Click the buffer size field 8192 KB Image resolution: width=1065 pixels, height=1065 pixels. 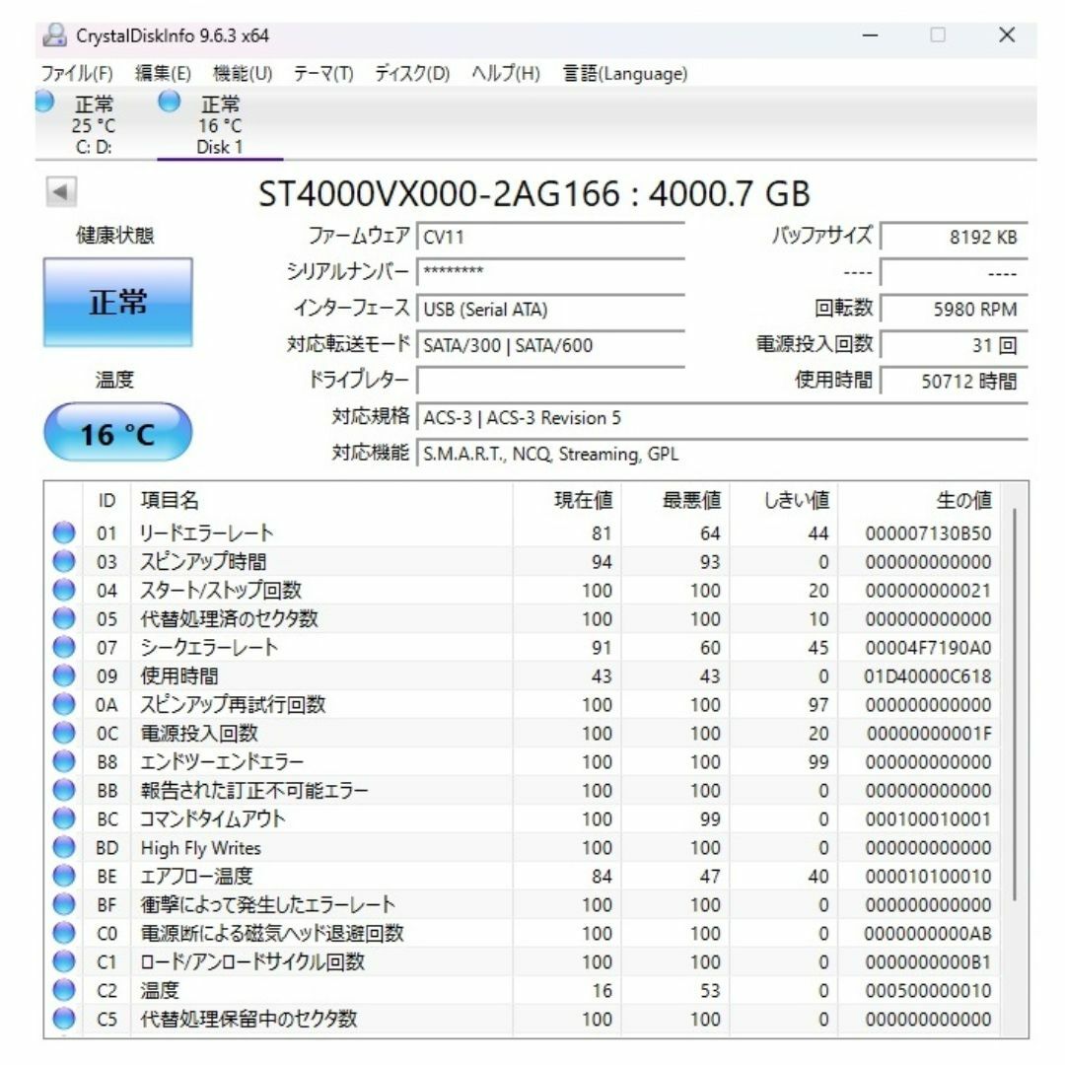pos(955,237)
